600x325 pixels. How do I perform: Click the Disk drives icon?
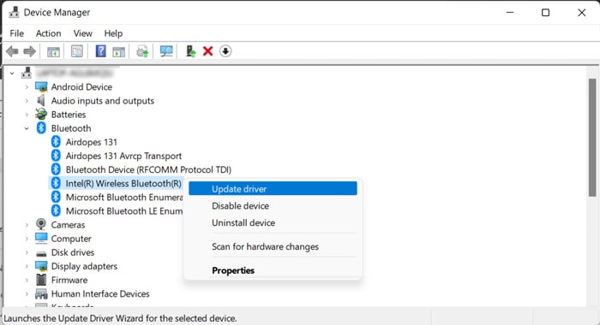pos(41,253)
